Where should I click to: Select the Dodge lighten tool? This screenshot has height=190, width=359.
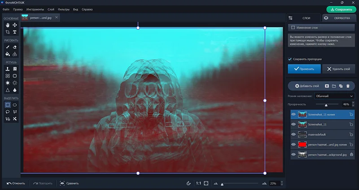8,83
